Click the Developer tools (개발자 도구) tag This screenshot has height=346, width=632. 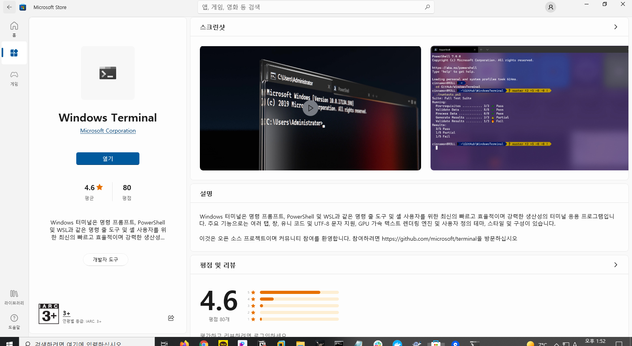pyautogui.click(x=105, y=260)
